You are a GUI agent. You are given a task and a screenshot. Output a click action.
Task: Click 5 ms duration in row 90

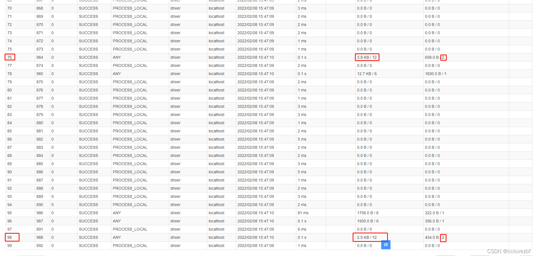(x=302, y=172)
